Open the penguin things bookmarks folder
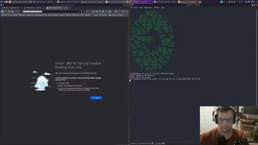Image resolution: width=258 pixels, height=145 pixels. coord(41,15)
